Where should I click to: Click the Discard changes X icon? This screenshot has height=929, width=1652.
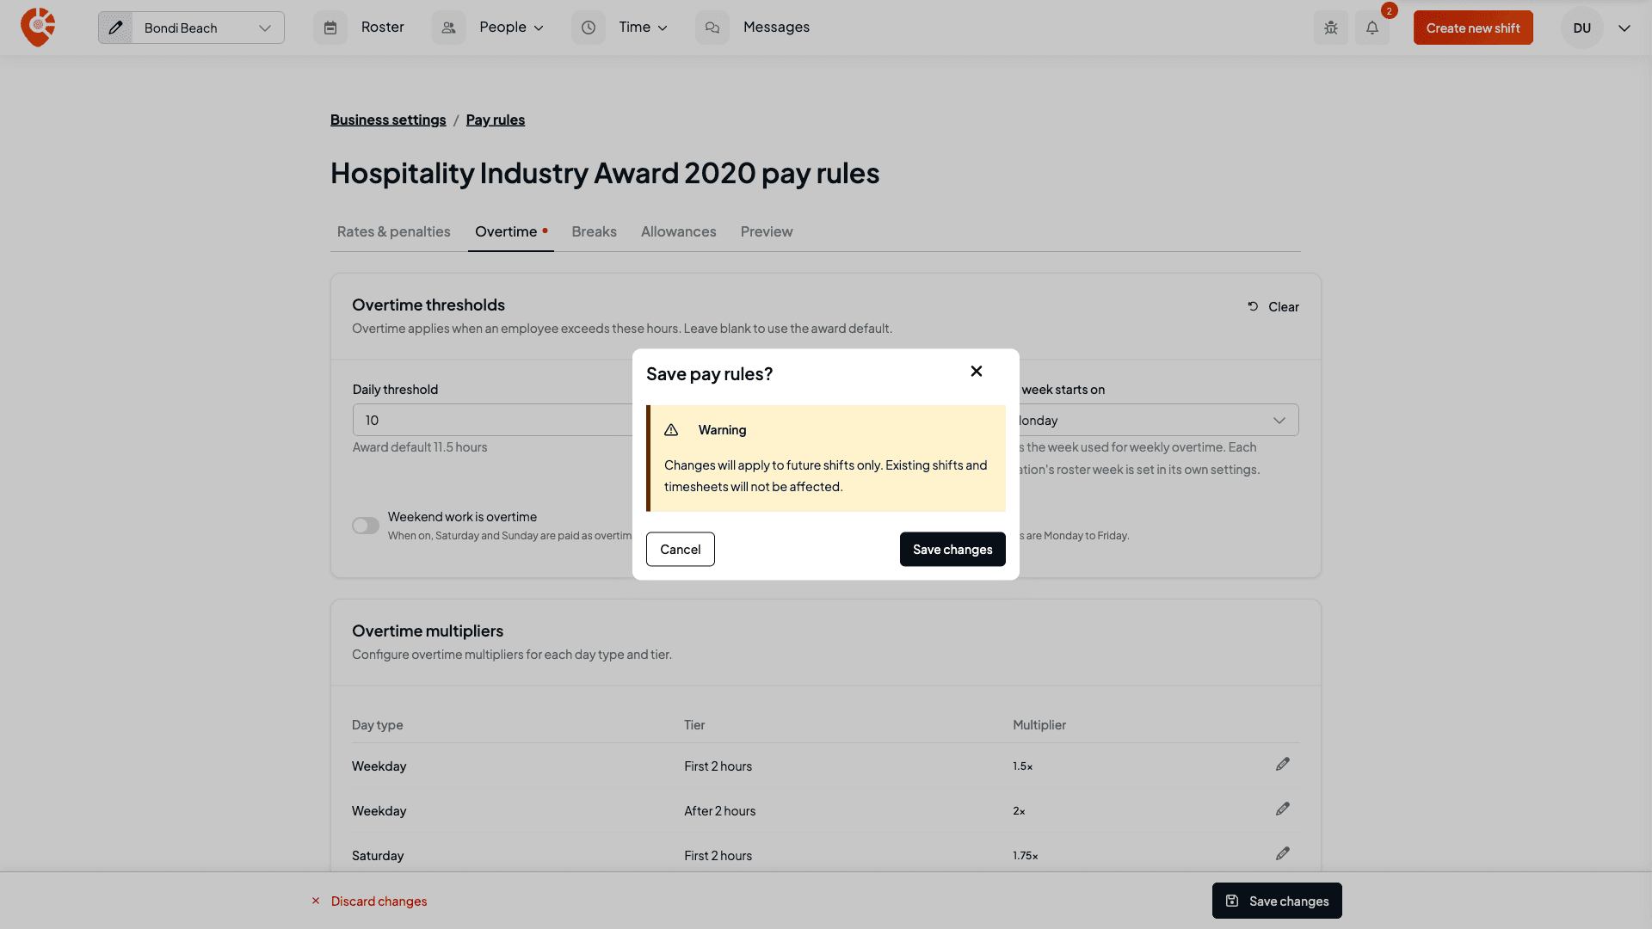pyautogui.click(x=316, y=901)
